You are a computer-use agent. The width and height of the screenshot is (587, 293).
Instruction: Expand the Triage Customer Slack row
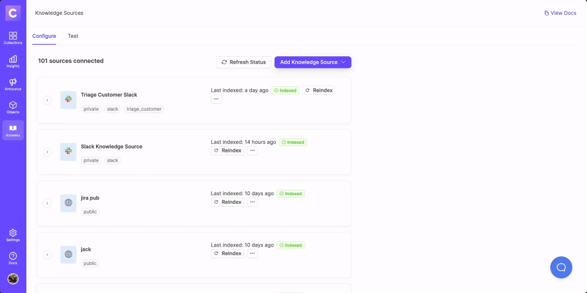click(47, 100)
